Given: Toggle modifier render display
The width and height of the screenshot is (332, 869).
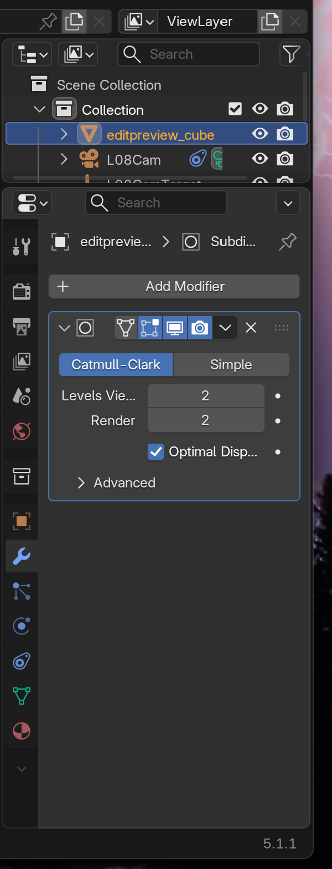Looking at the screenshot, I should point(200,328).
